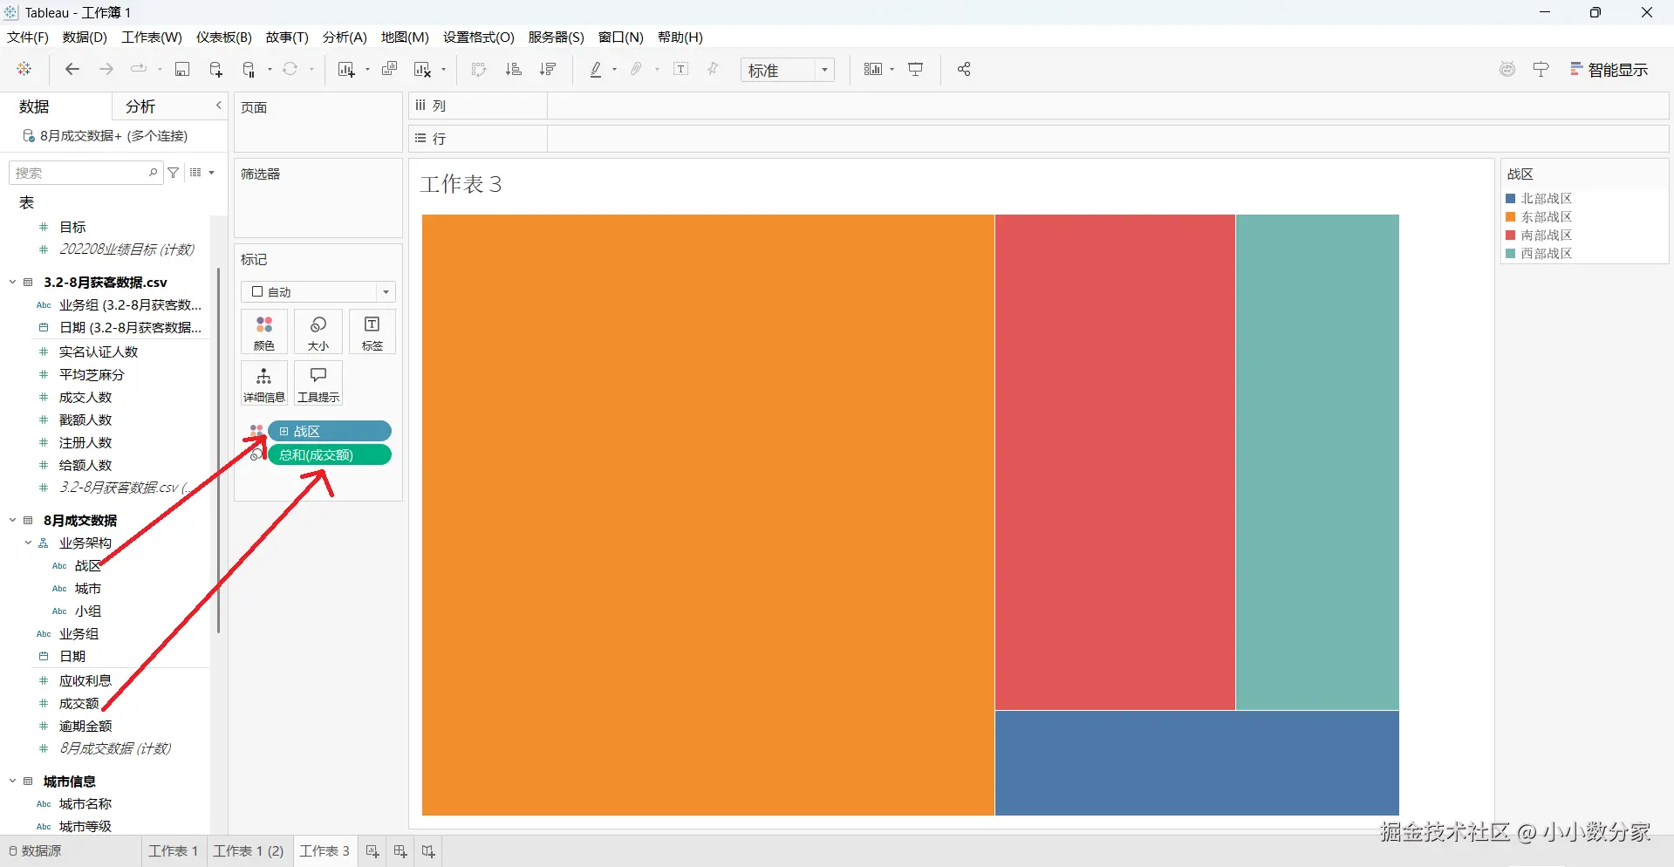Open the 地图(M) menu
Viewport: 1674px width, 867px height.
[405, 37]
